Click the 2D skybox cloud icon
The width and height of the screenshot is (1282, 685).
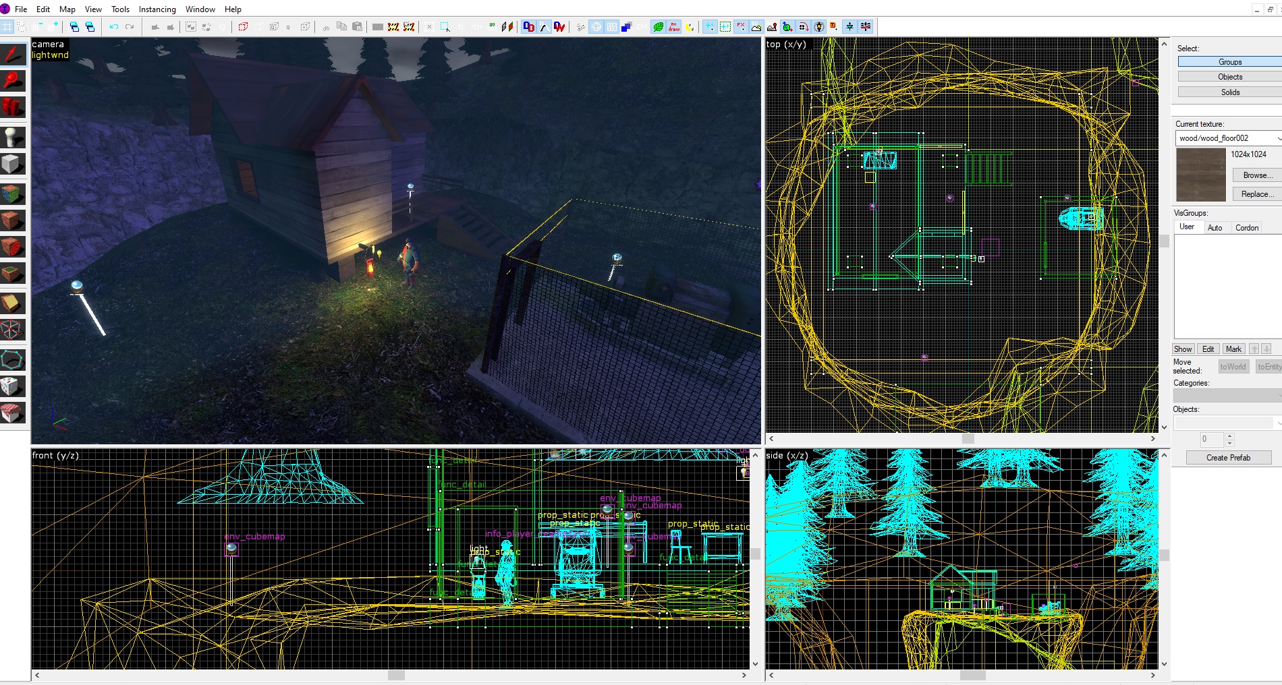point(756,27)
